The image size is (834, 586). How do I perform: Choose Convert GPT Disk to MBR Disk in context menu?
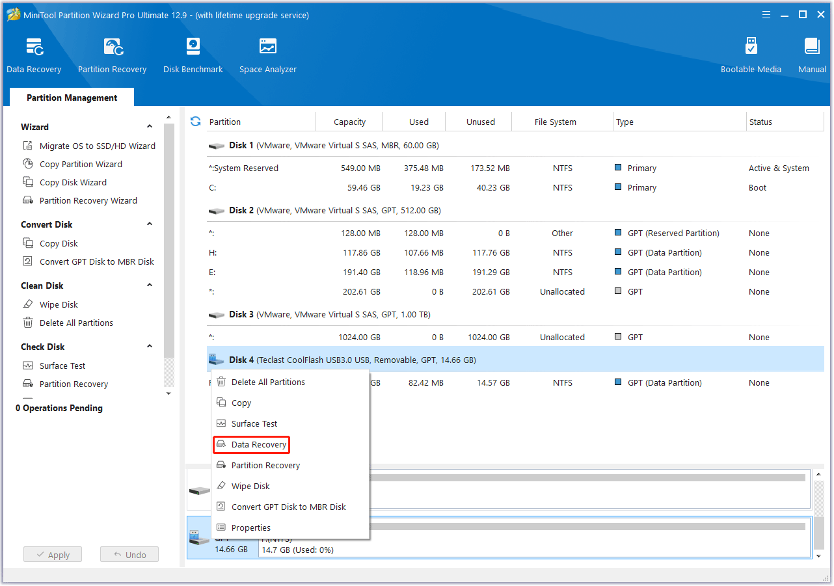coord(290,507)
